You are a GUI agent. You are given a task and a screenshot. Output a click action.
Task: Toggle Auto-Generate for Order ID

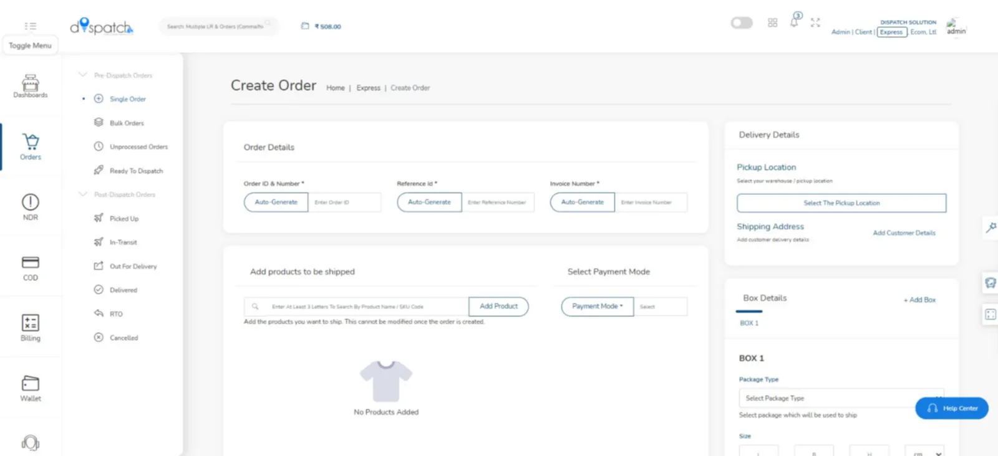[276, 202]
